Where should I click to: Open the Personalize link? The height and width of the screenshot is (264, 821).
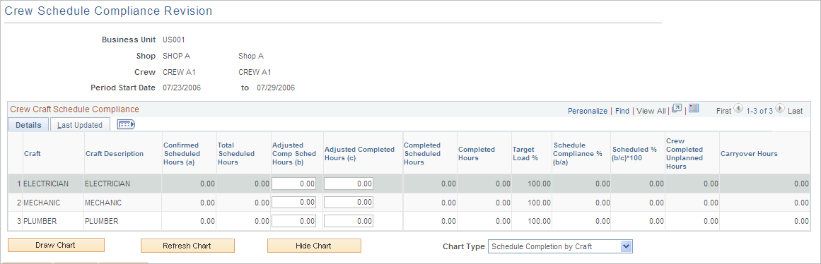point(588,111)
